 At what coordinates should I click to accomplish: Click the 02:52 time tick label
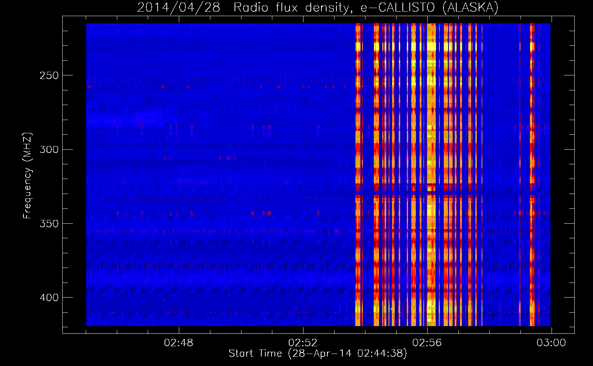[303, 343]
